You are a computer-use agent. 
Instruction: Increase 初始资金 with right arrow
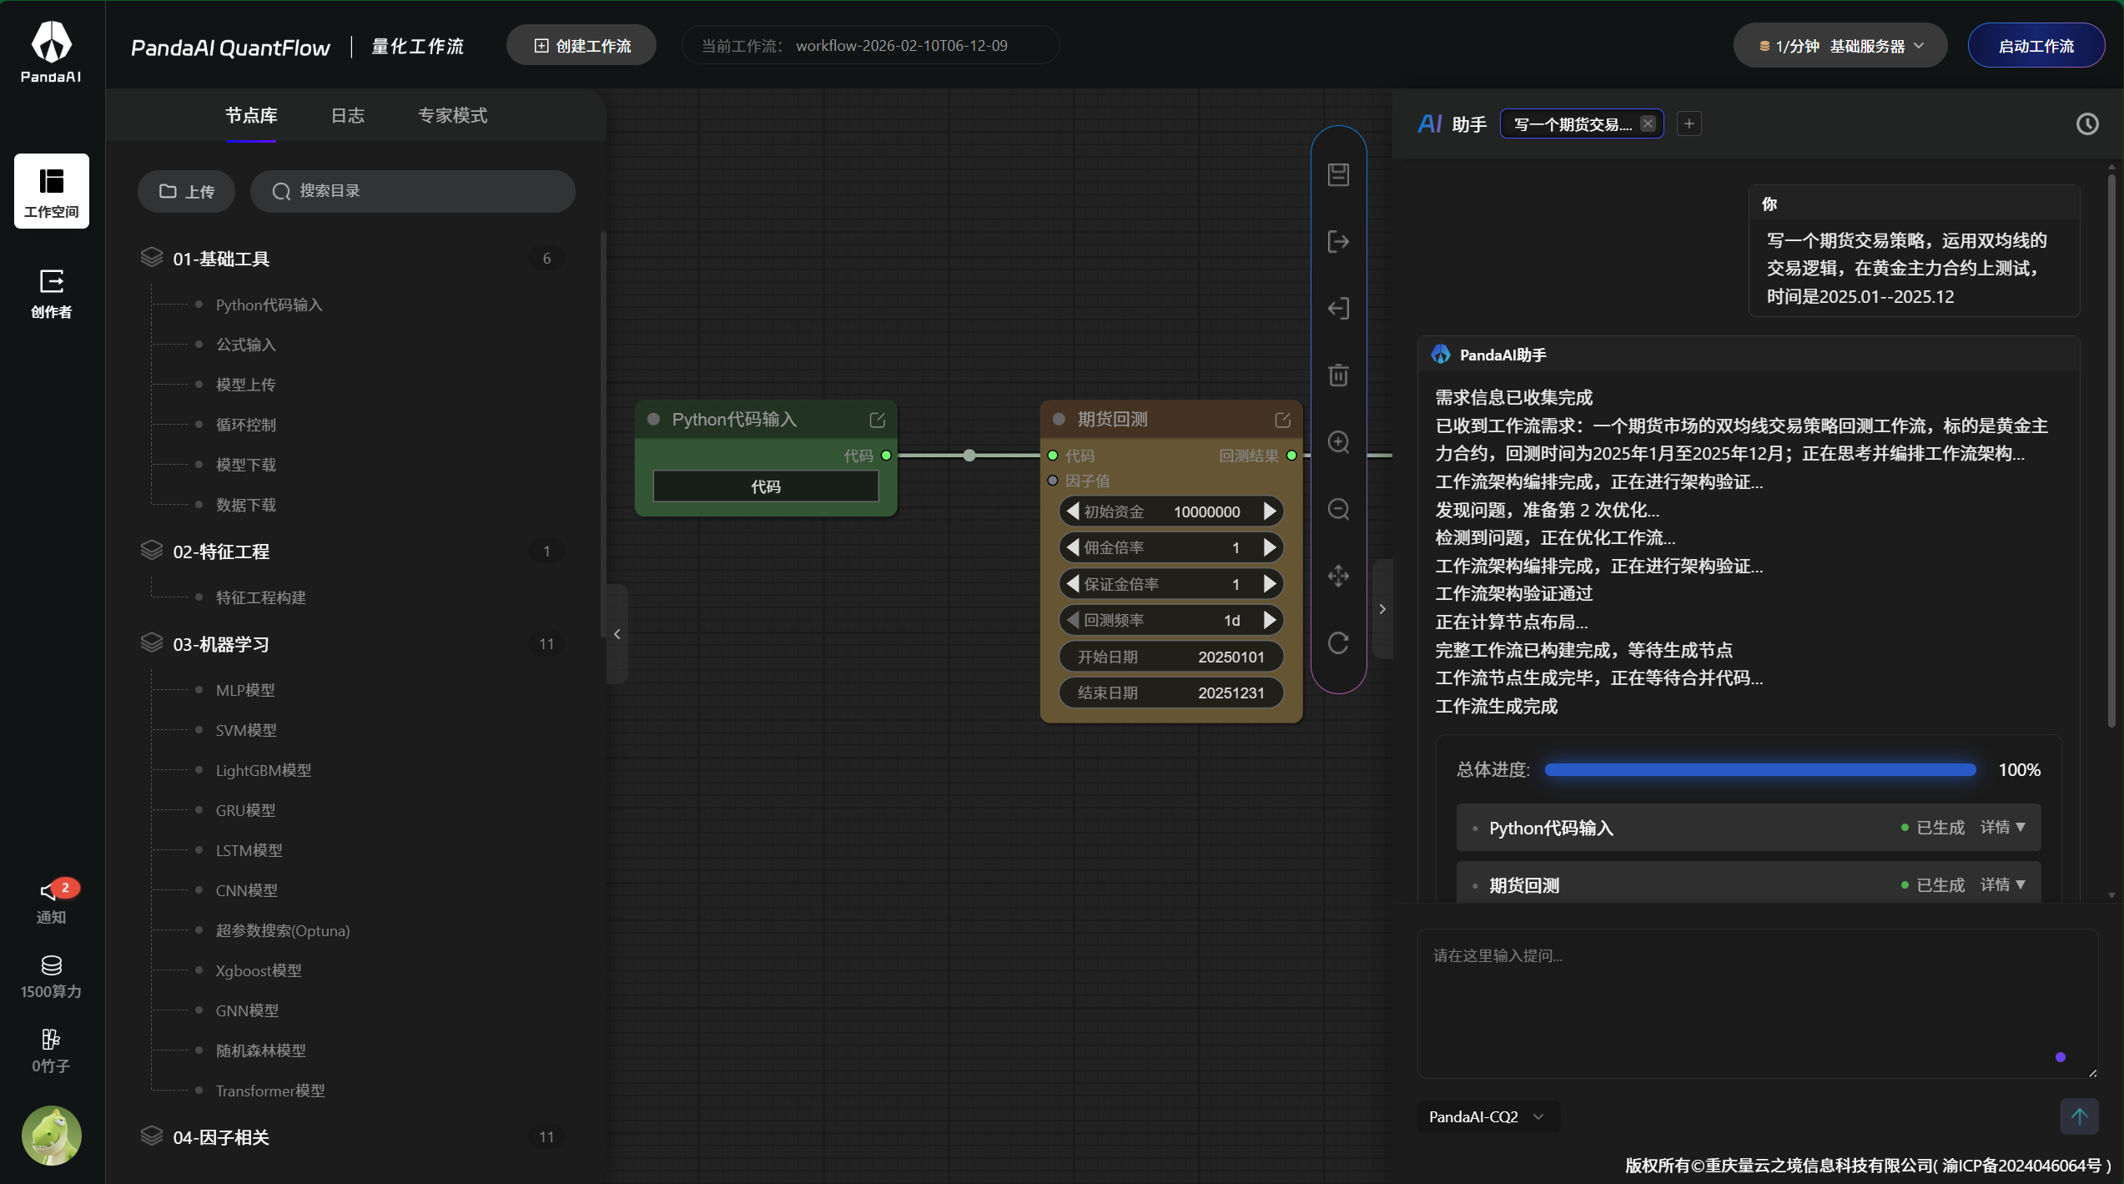1270,511
